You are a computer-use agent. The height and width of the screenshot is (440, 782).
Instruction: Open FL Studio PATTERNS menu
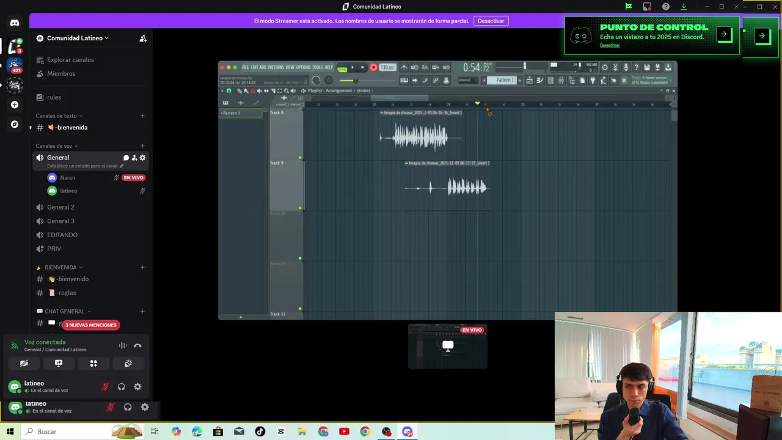[276, 67]
